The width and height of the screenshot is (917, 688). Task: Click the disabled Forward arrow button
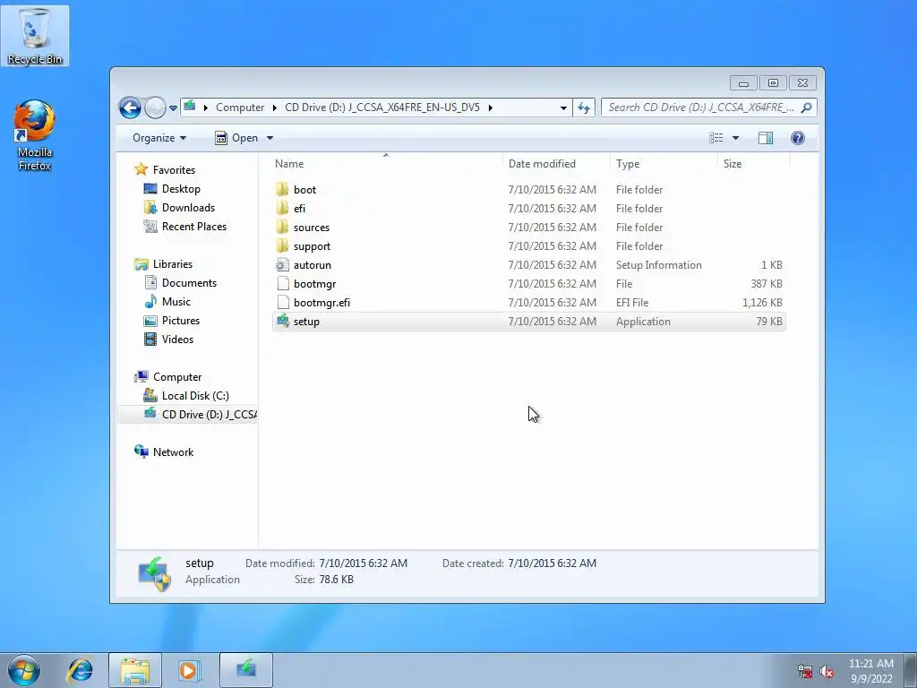(x=155, y=107)
